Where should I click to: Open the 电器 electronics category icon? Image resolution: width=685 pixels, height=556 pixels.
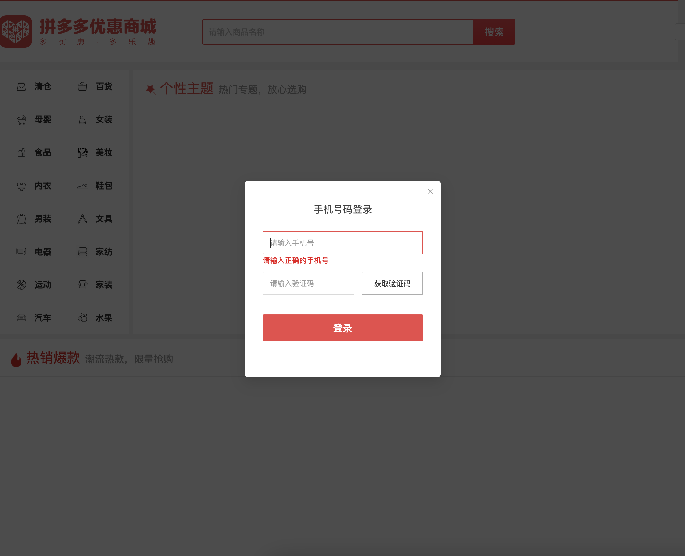pyautogui.click(x=21, y=252)
